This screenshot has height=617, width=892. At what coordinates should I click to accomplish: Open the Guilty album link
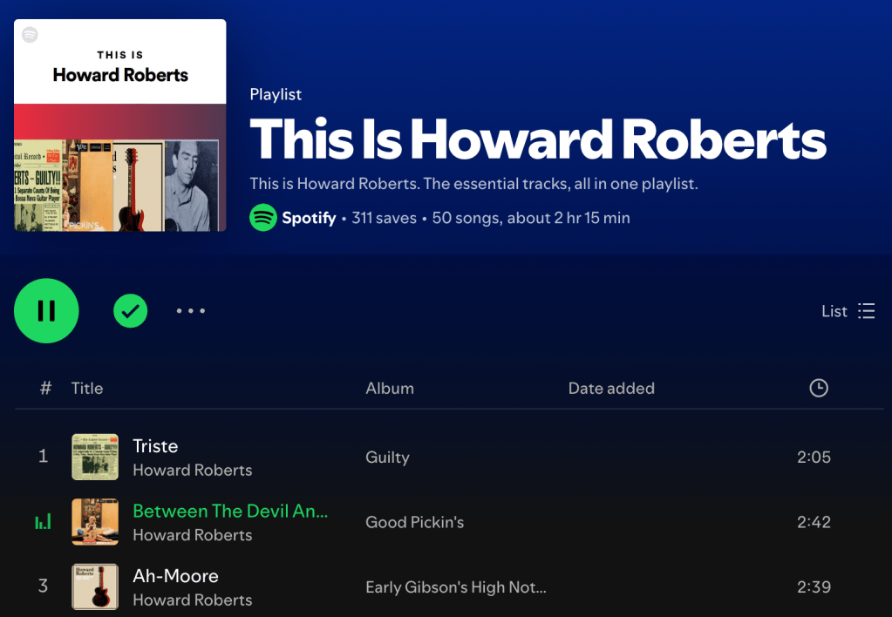[387, 458]
